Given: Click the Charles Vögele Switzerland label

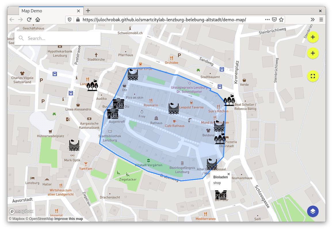Looking at the screenshot, I should (22, 80).
